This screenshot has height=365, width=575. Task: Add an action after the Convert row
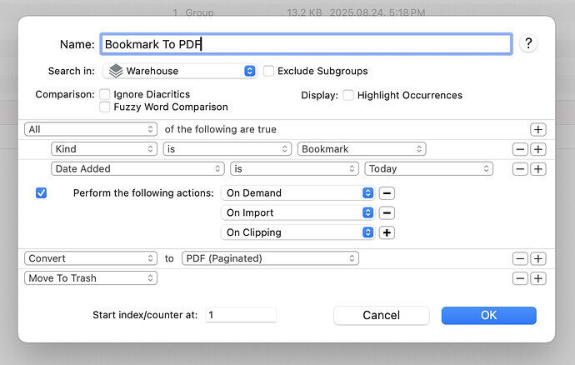point(537,259)
